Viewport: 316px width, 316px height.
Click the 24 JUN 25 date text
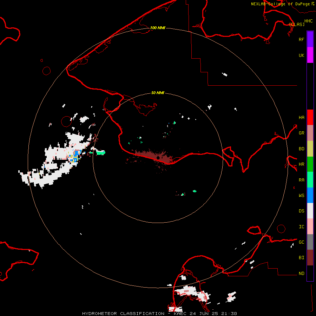point(204,314)
